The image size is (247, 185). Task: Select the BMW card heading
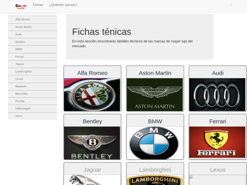click(x=155, y=122)
